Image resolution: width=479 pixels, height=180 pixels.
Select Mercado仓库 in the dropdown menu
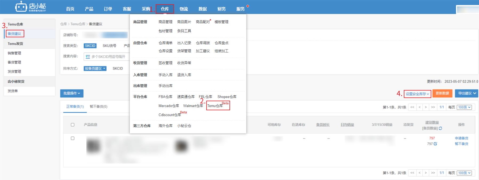coord(169,106)
